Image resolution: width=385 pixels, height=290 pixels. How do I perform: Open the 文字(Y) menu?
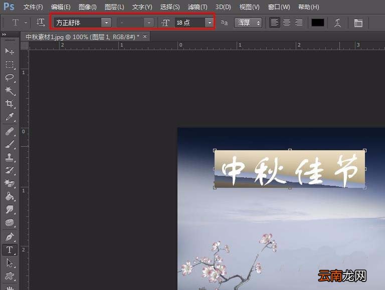point(142,7)
